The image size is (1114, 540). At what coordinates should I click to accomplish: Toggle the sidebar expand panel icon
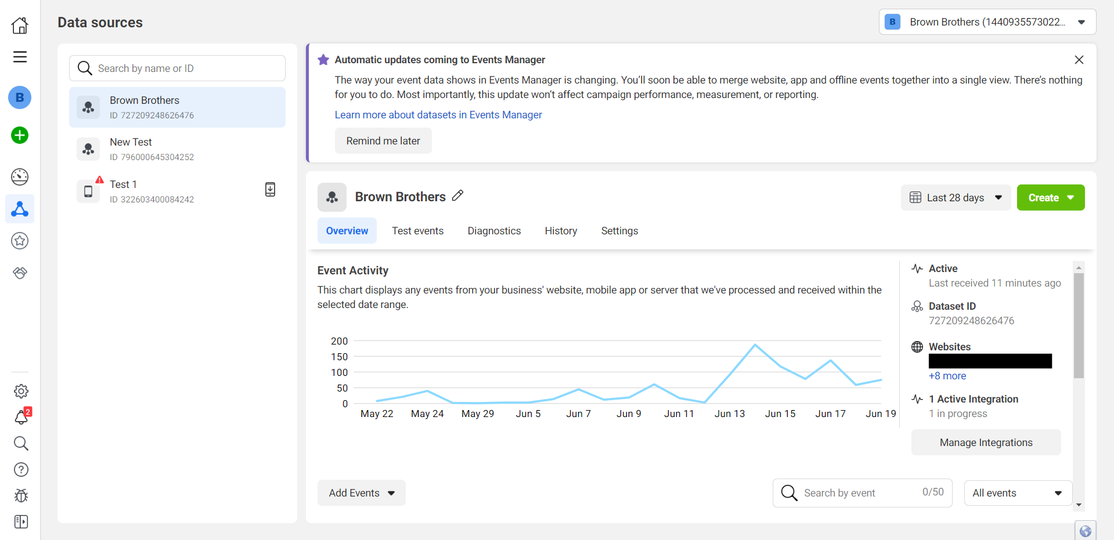click(x=21, y=522)
